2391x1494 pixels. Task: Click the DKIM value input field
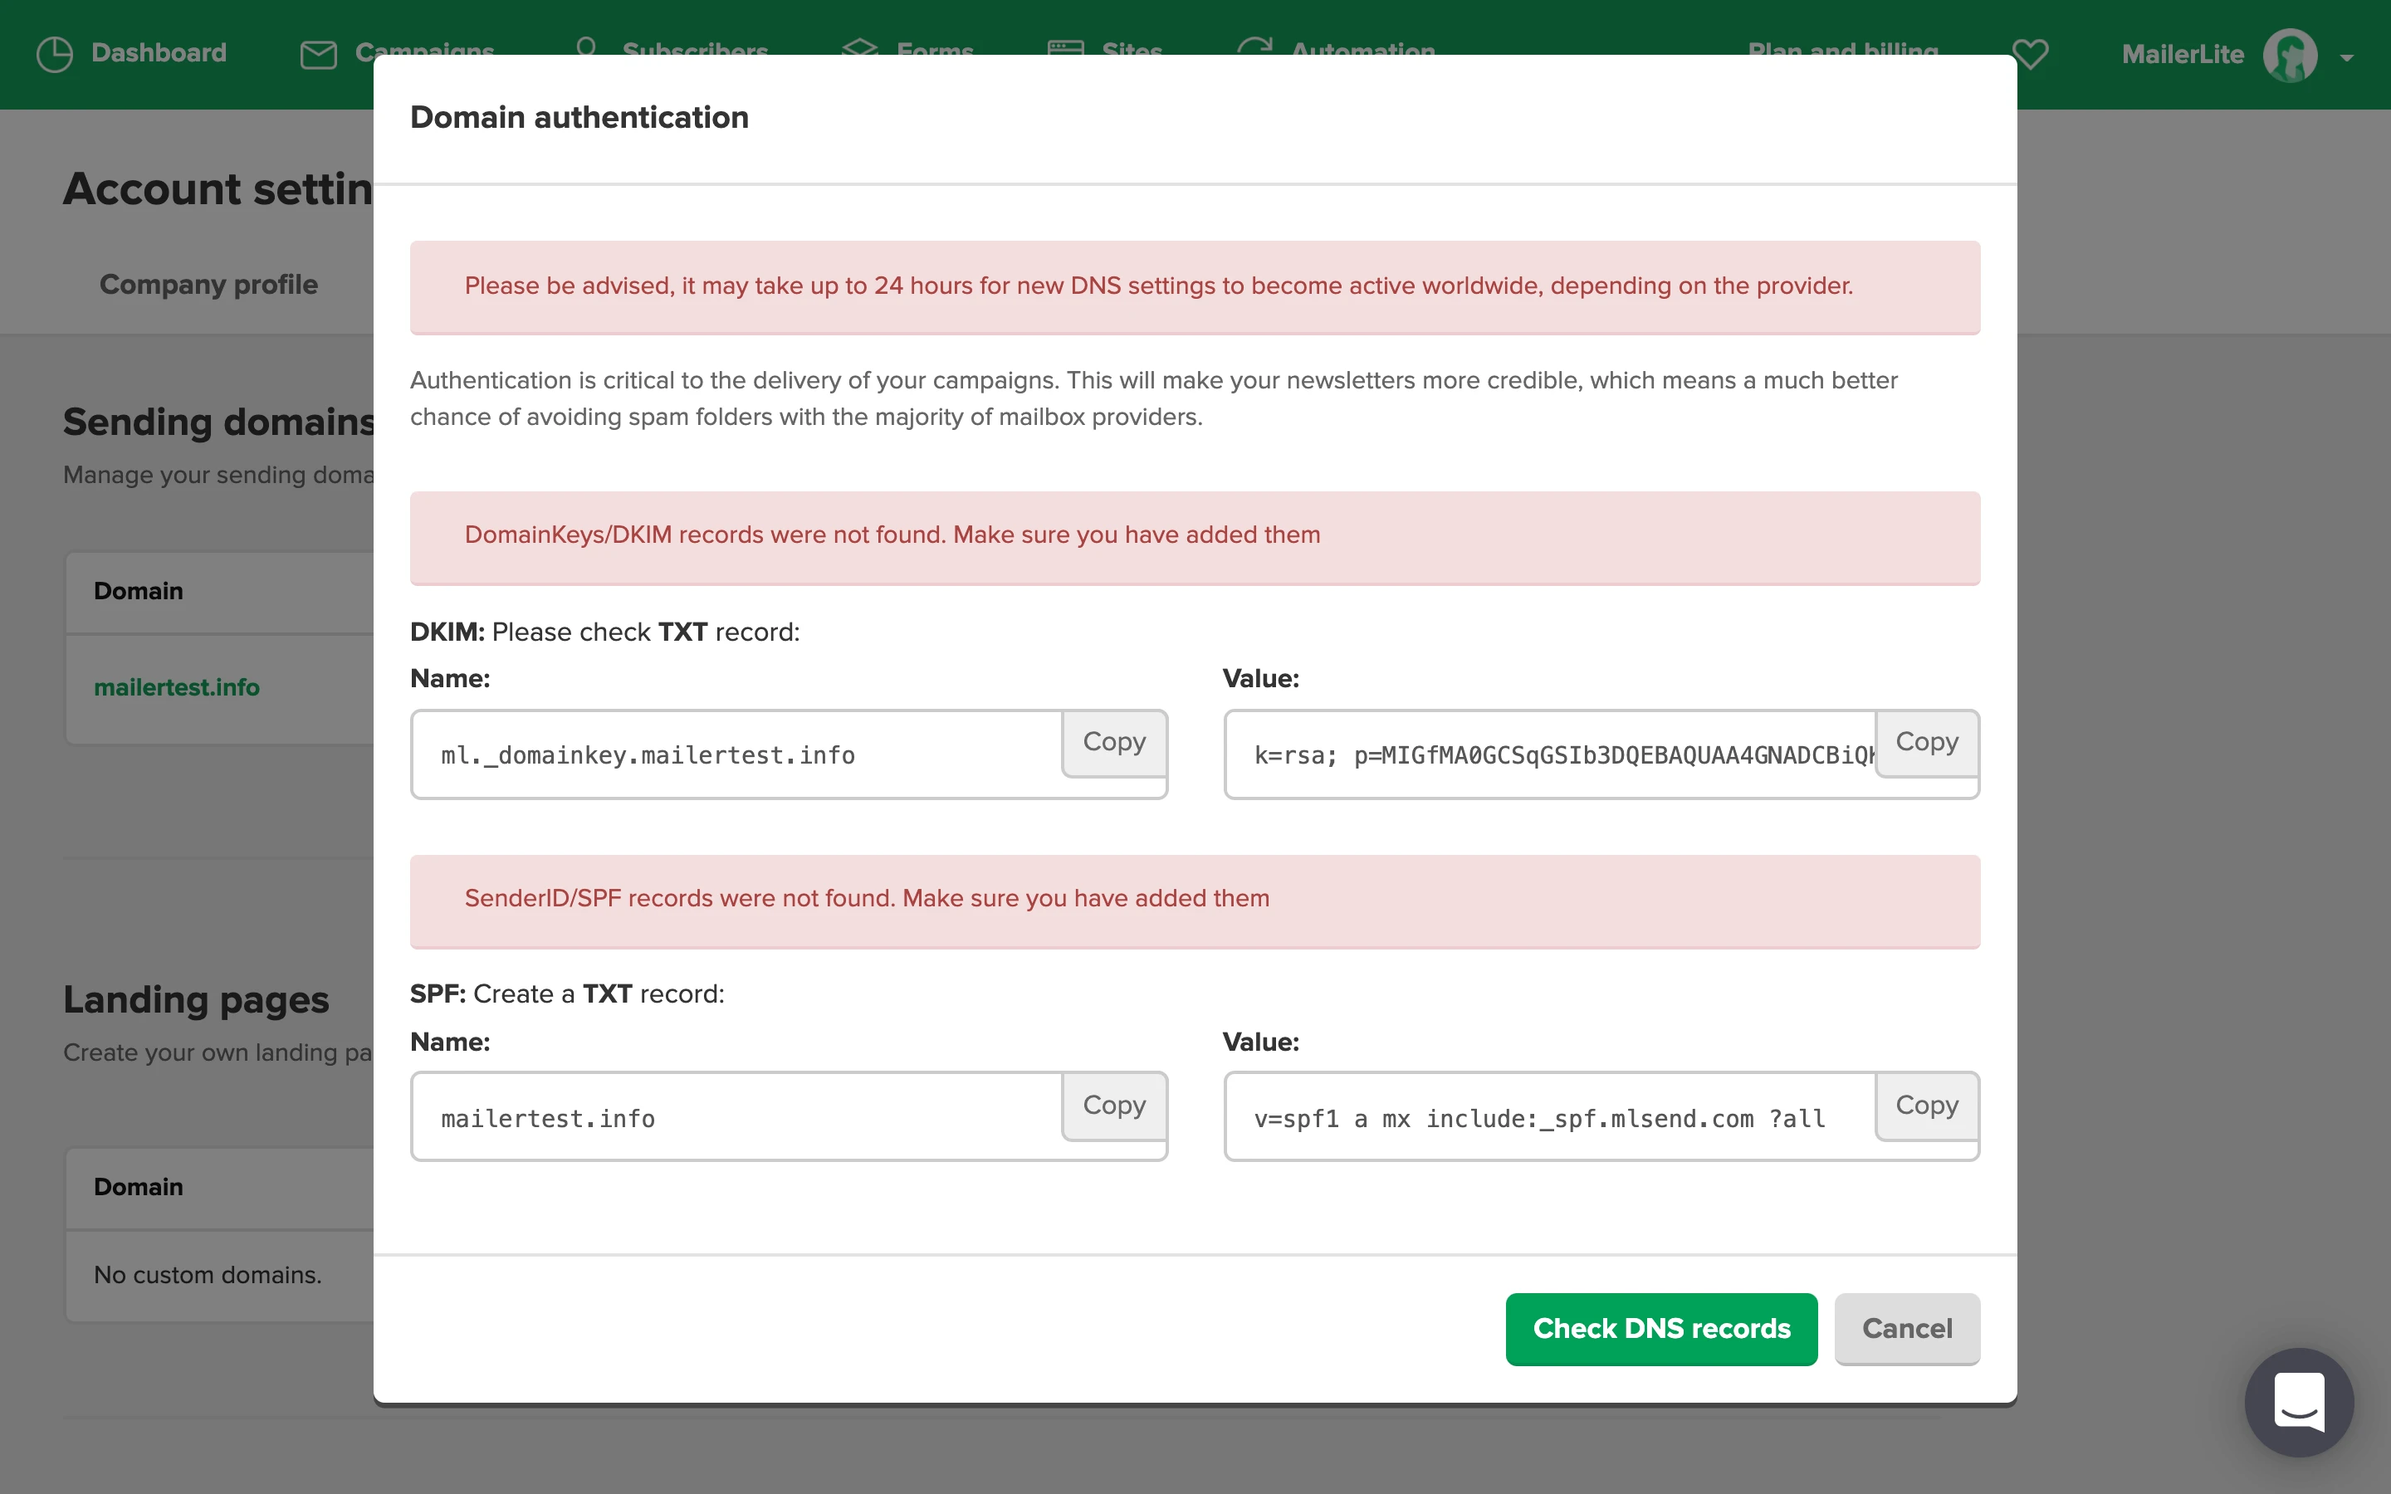[x=1548, y=756]
